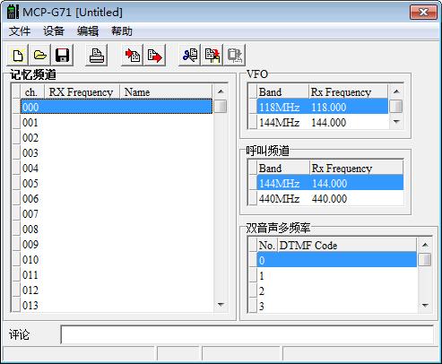This screenshot has height=364, width=442.
Task: Click the ch. column header
Action: [32, 91]
